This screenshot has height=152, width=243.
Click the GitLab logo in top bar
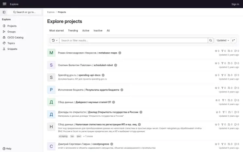4,4
